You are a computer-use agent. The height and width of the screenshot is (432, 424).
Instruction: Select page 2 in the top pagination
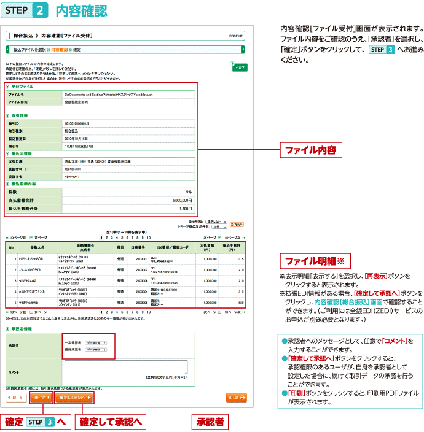[x=107, y=237]
